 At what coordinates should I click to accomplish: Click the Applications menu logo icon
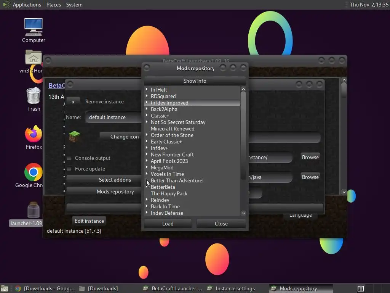pyautogui.click(x=6, y=5)
